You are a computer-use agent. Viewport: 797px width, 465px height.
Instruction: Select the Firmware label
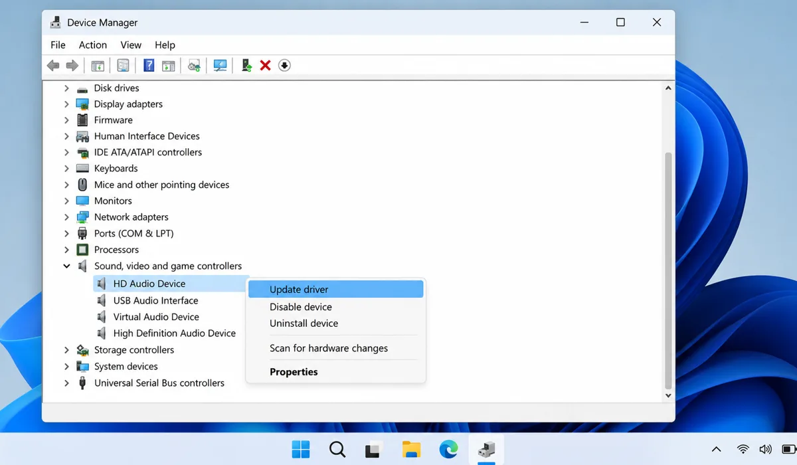[114, 120]
